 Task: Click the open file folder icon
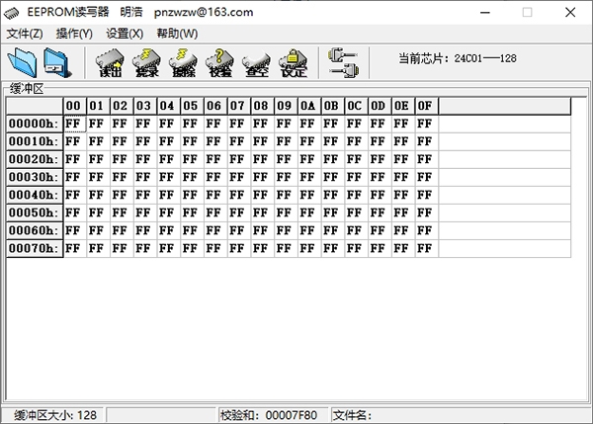click(22, 62)
